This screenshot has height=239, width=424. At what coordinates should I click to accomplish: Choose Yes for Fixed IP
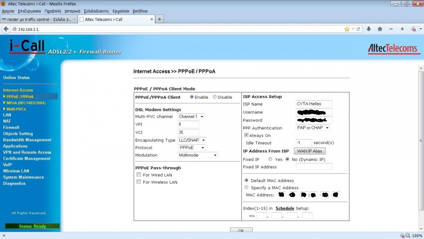[x=270, y=159]
